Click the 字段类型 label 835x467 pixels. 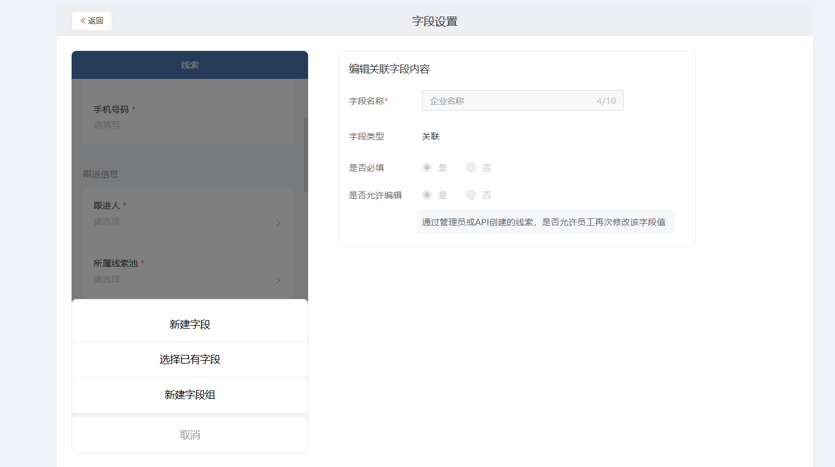(x=367, y=137)
